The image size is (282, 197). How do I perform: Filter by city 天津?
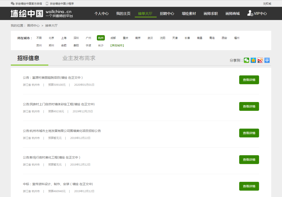click(x=175, y=38)
